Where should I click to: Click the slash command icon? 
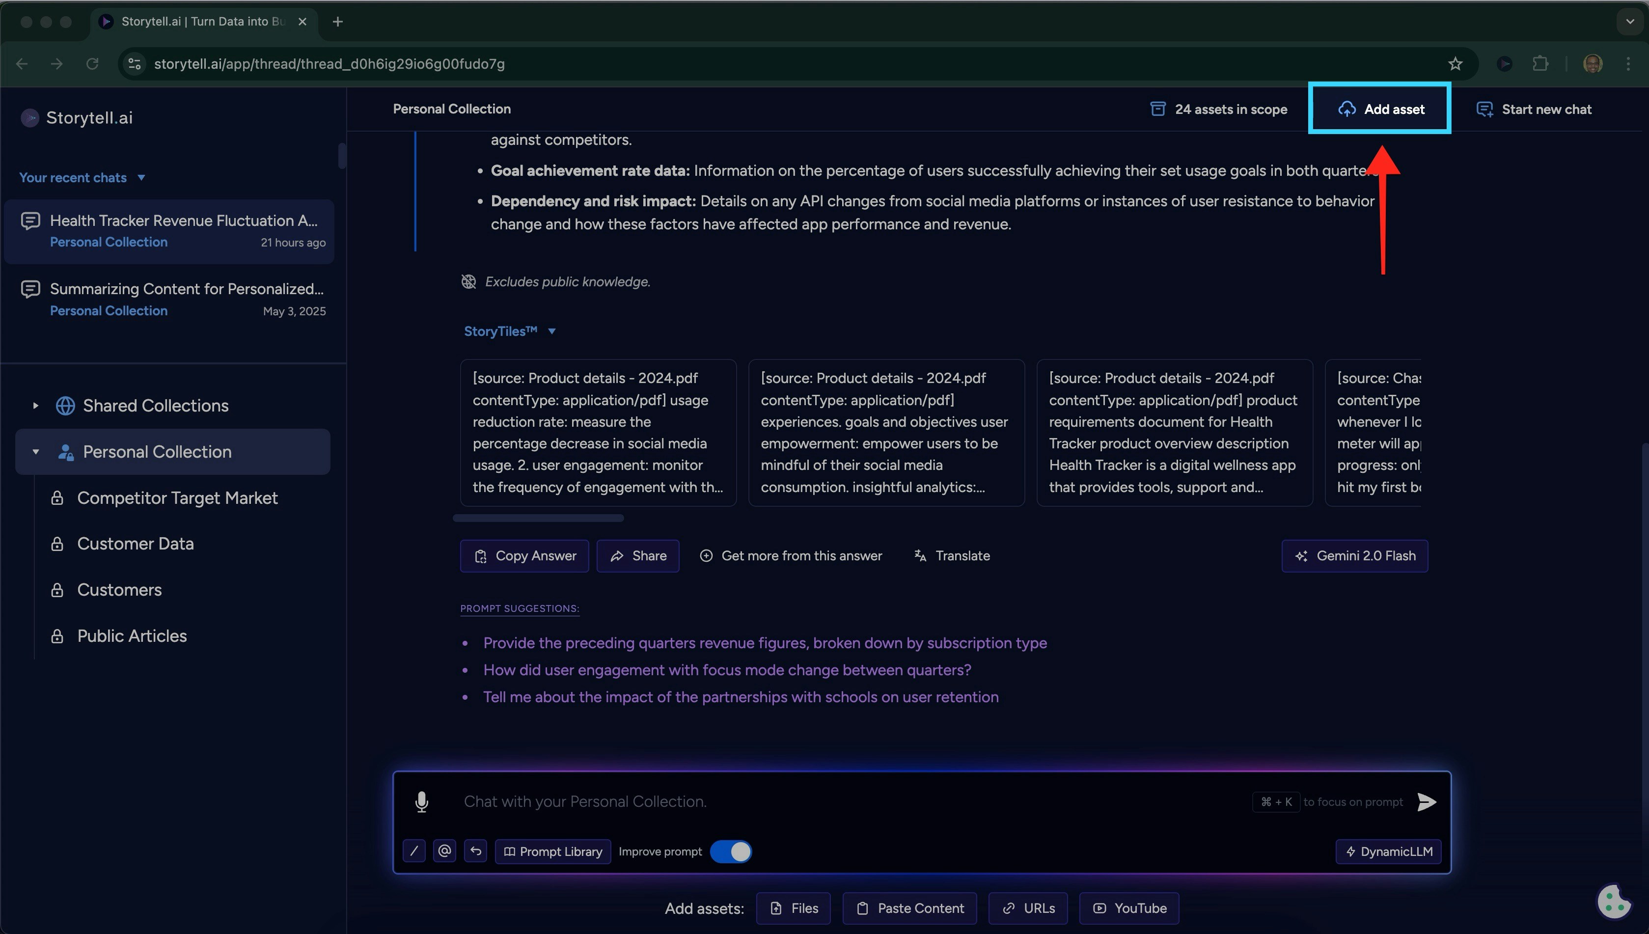click(413, 851)
